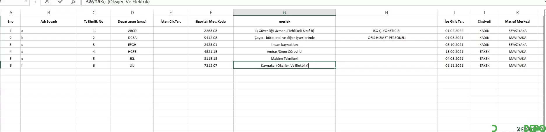Expand the Name Box dropdown arrow
Image resolution: width=546 pixels, height=132 pixels.
[26, 2]
